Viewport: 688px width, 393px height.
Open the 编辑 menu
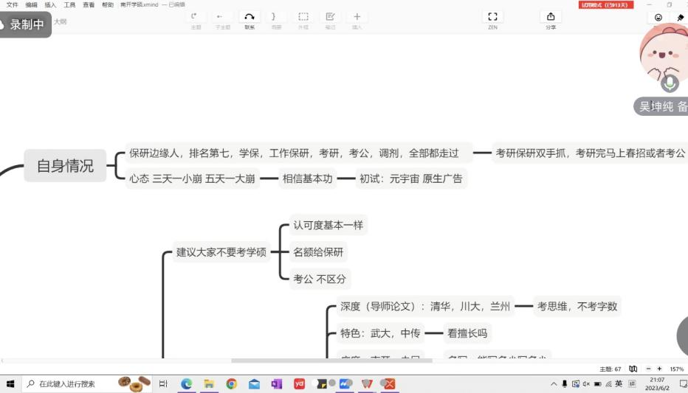(31, 5)
